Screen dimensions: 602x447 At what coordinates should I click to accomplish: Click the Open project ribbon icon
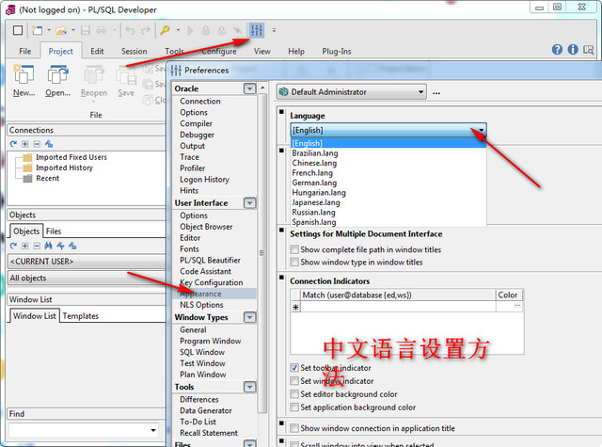tap(57, 81)
